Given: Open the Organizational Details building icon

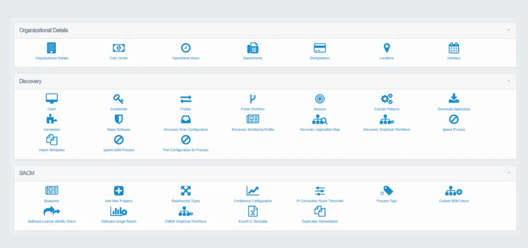Looking at the screenshot, I should 52,48.
